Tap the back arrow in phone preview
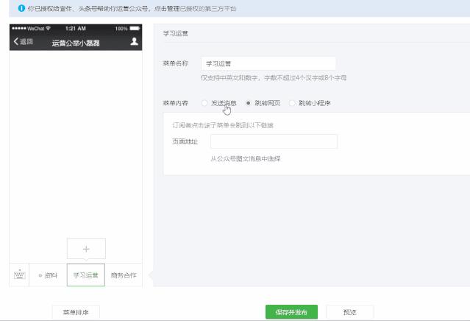The width and height of the screenshot is (470, 321). click(16, 41)
